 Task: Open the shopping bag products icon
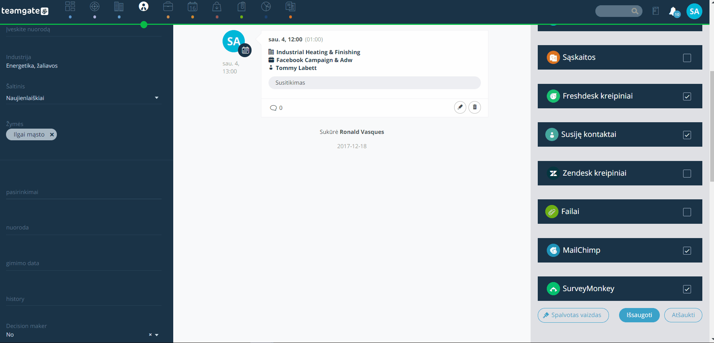(217, 6)
